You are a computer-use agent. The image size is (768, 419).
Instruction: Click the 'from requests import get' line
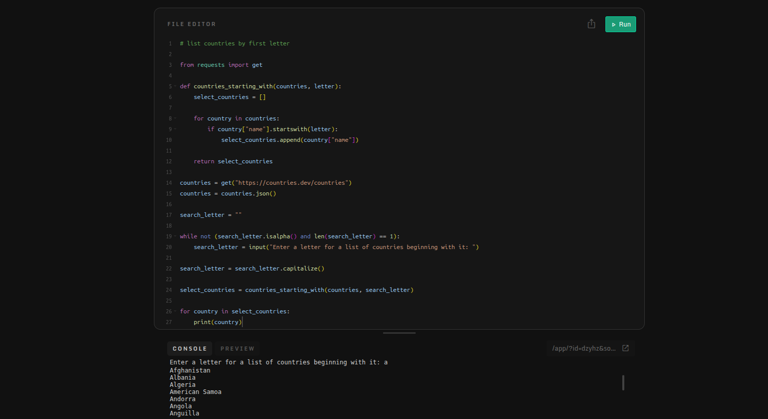[x=221, y=65]
